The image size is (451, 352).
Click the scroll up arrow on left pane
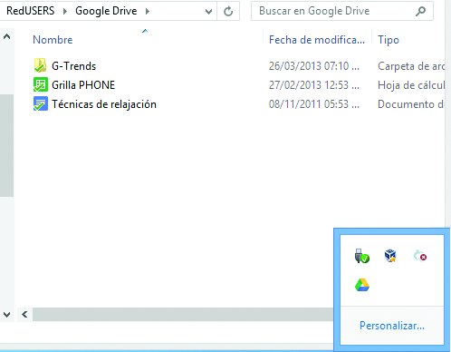point(6,37)
